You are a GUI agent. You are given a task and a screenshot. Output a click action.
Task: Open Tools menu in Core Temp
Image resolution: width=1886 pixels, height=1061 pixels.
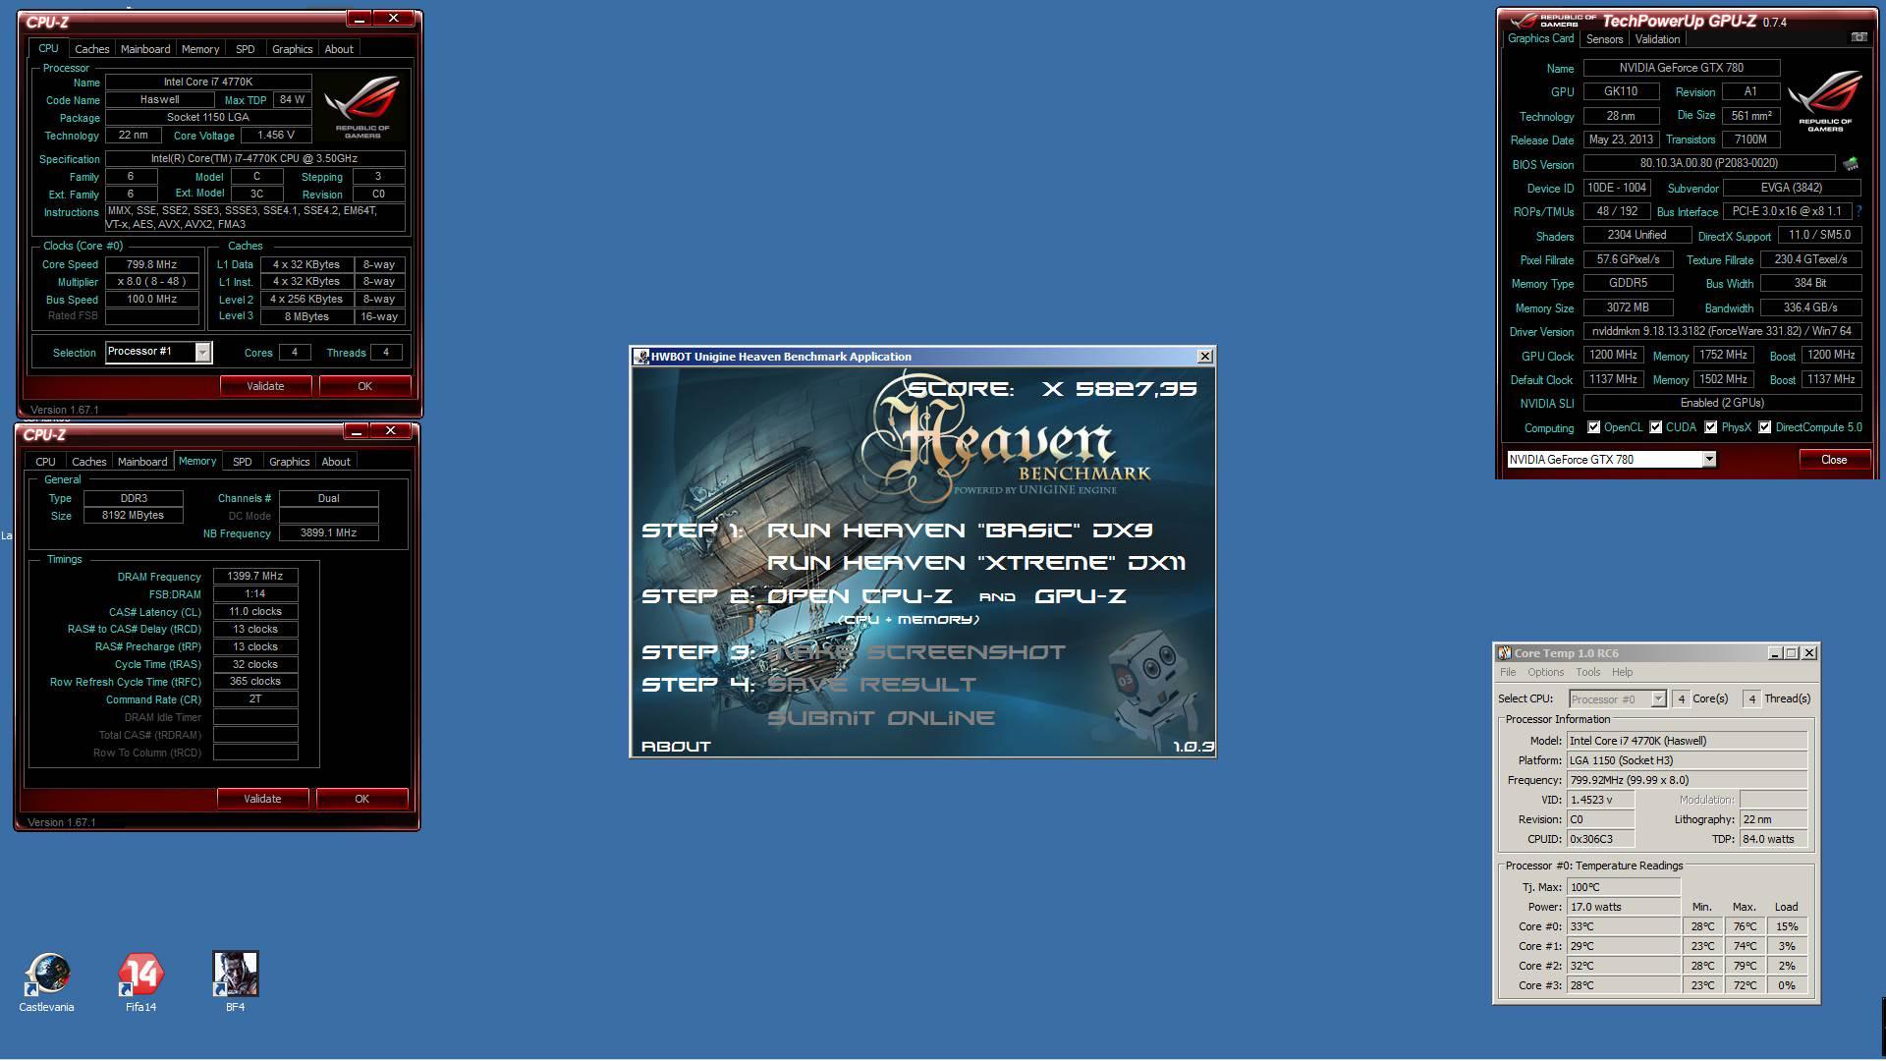click(x=1588, y=672)
